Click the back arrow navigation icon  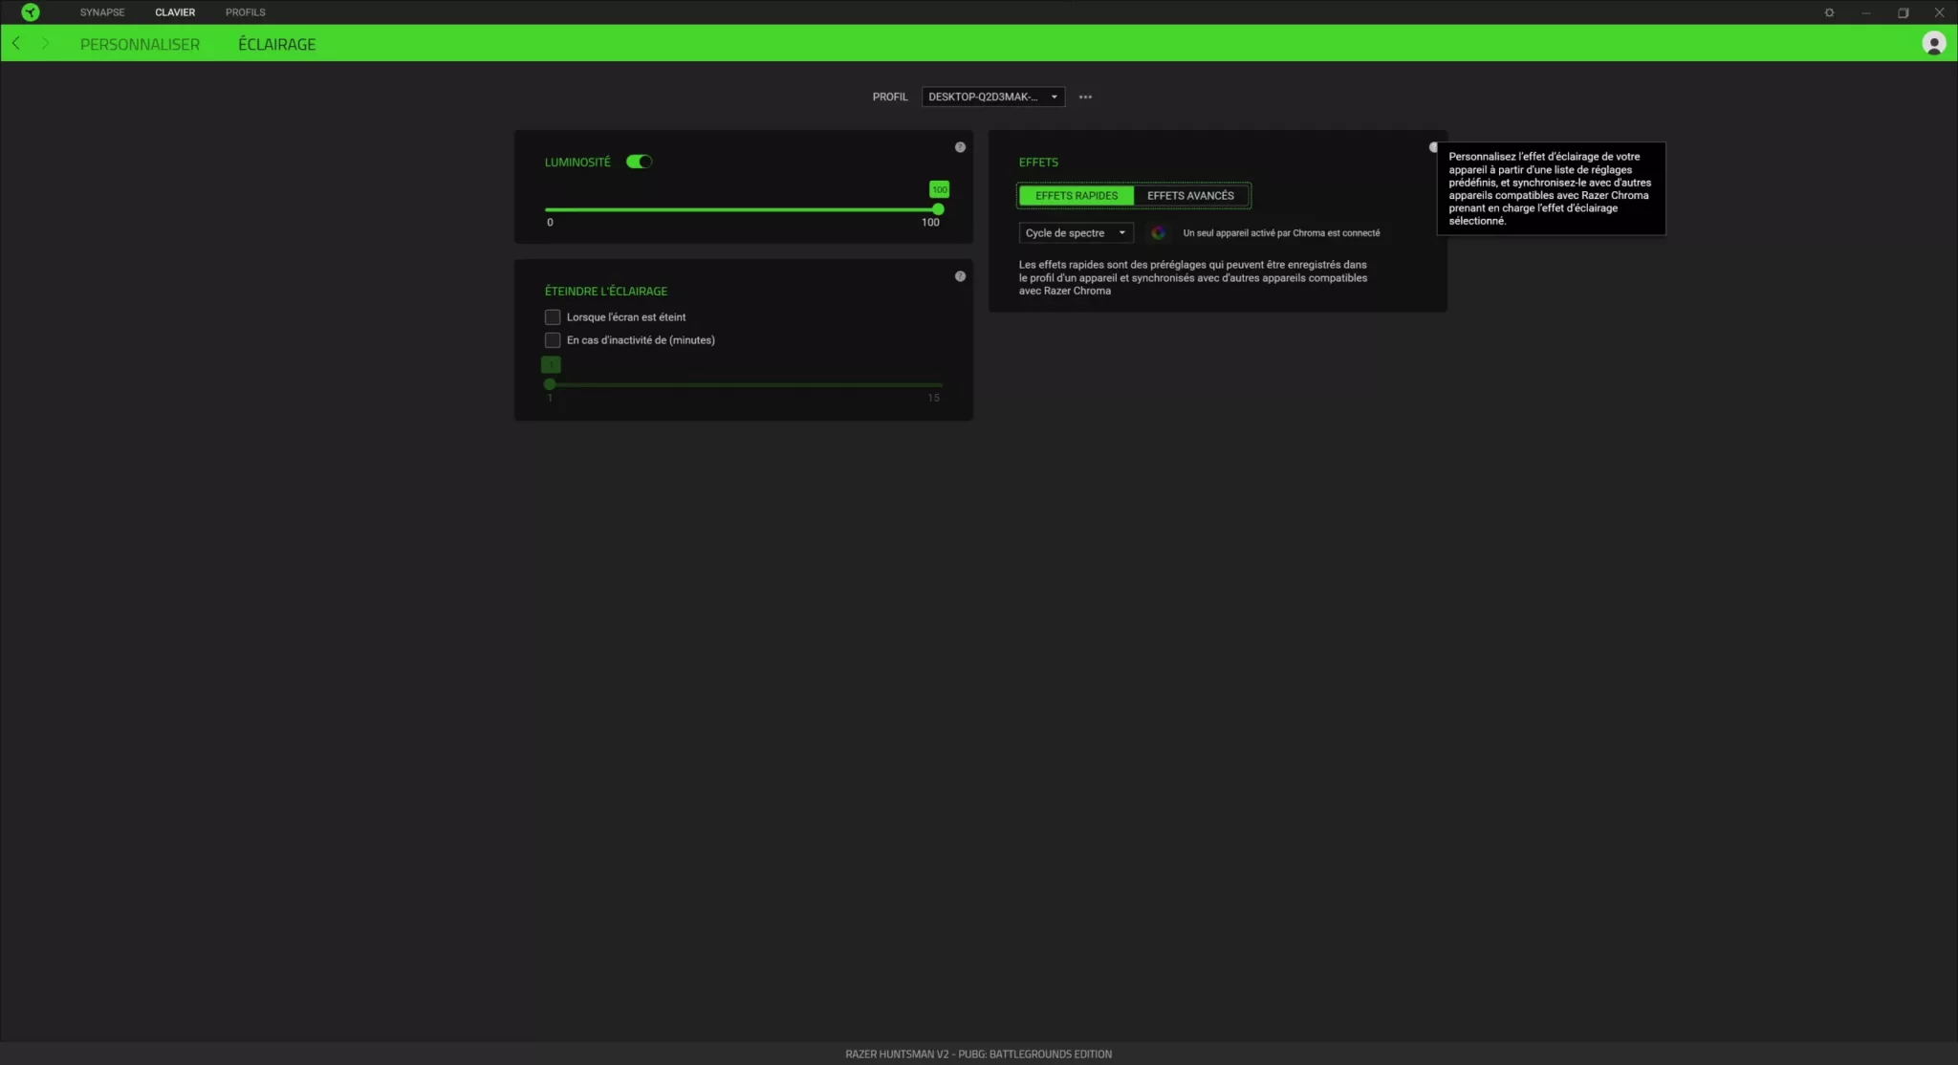[x=15, y=43]
